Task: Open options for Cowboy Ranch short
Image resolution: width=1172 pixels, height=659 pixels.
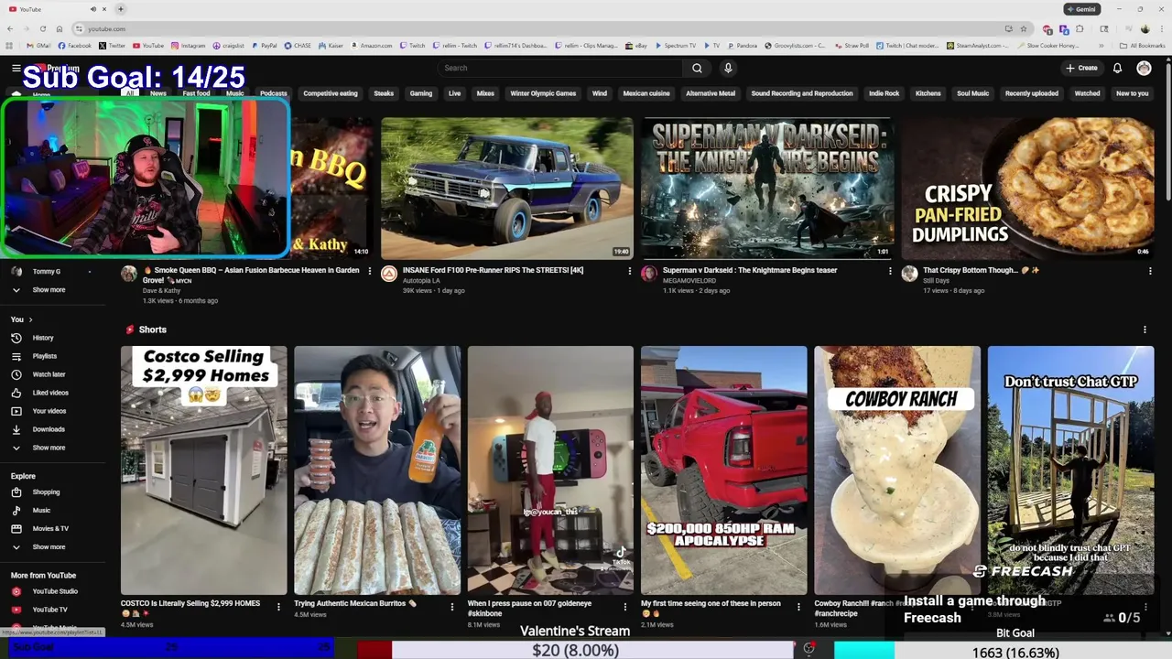Action: (x=972, y=606)
